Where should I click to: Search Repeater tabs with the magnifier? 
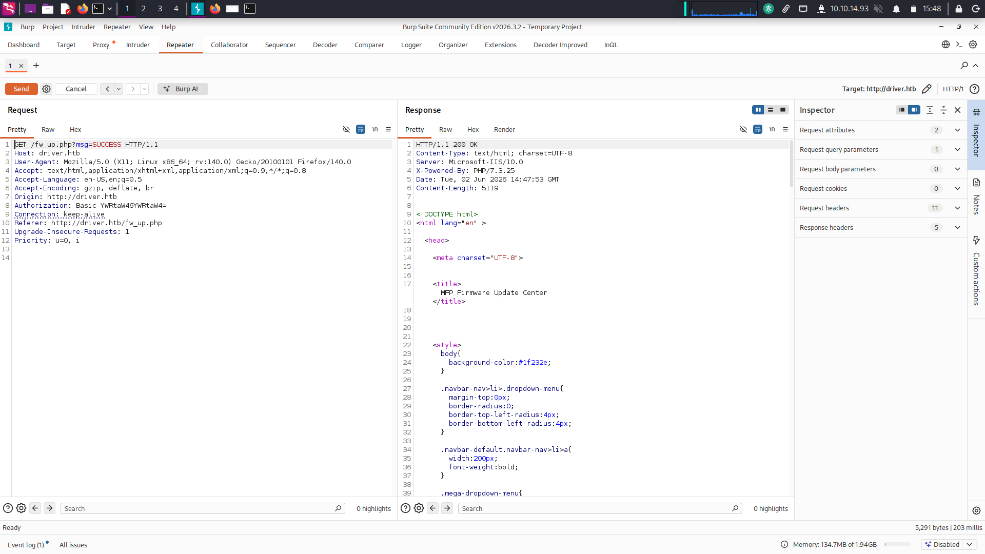[x=964, y=65]
